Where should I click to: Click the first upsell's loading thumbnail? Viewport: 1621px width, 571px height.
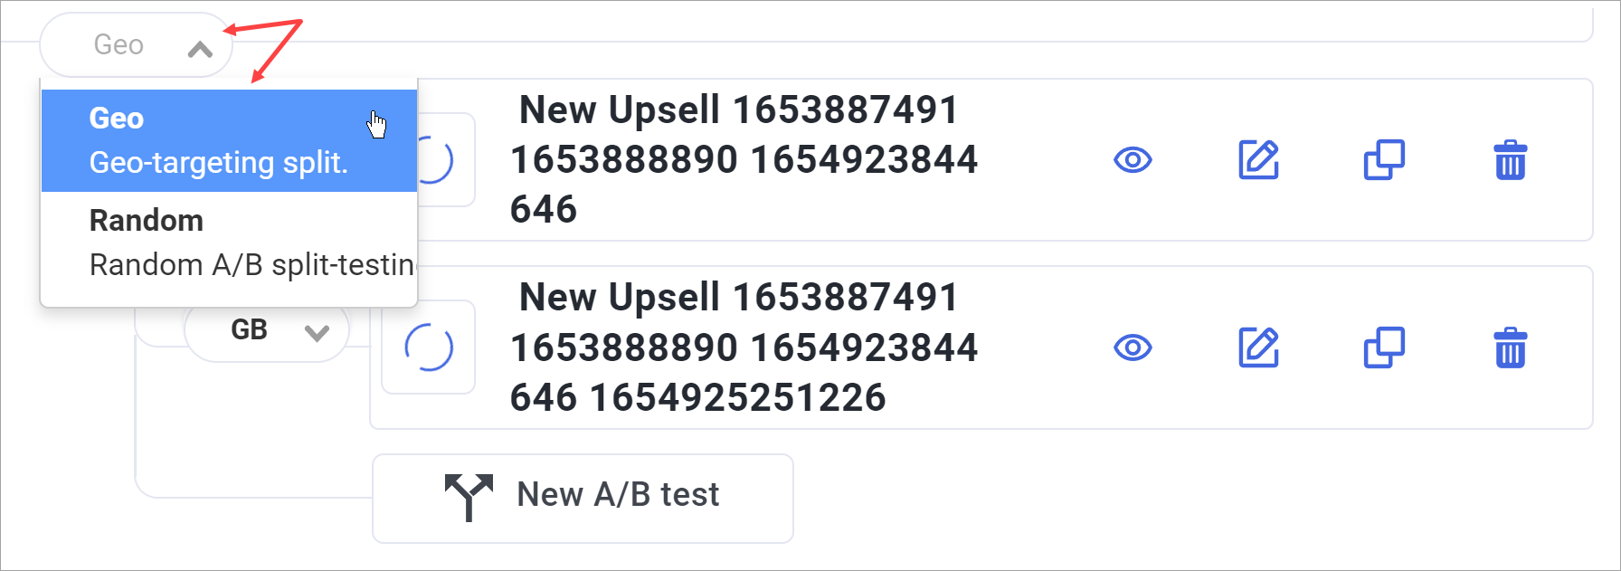441,161
